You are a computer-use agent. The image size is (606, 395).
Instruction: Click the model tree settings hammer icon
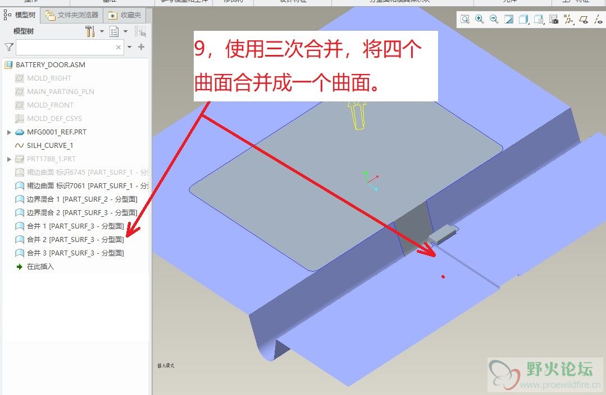click(x=90, y=31)
